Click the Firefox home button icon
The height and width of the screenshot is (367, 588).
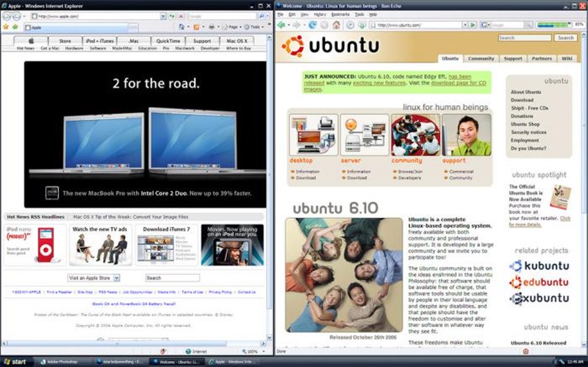tap(337, 25)
